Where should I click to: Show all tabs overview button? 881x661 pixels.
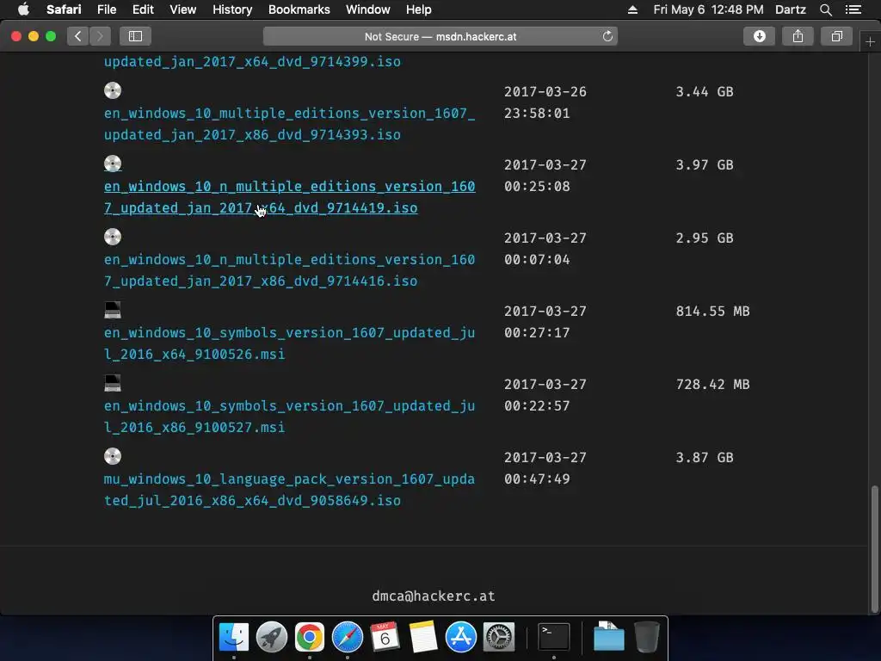(836, 36)
